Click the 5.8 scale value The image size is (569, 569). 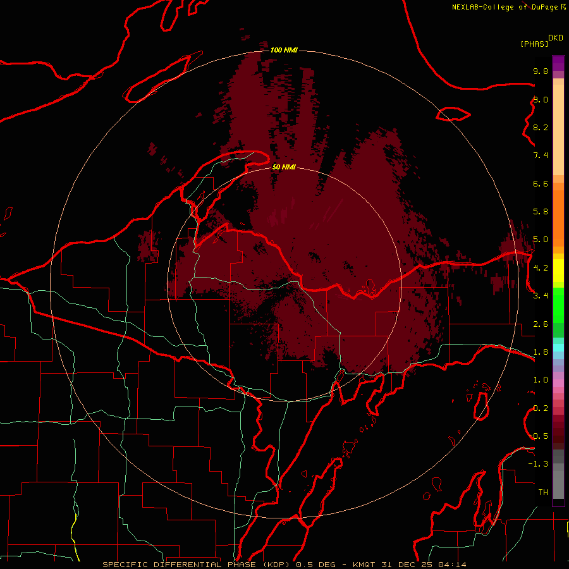(541, 212)
